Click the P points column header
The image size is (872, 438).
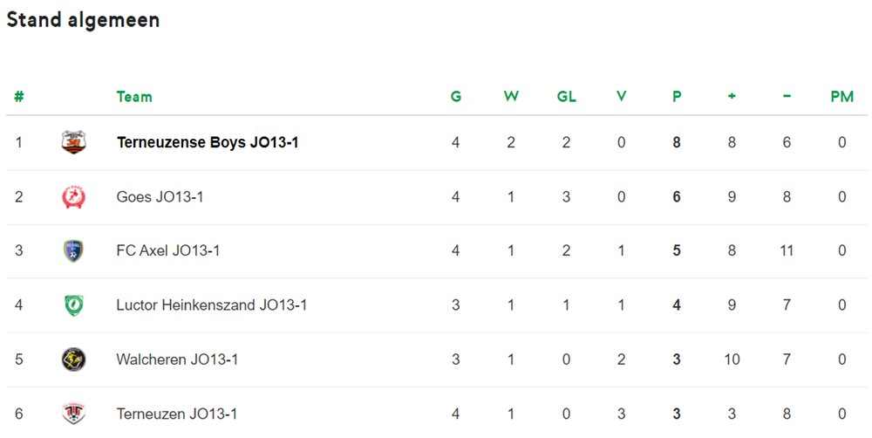click(677, 97)
